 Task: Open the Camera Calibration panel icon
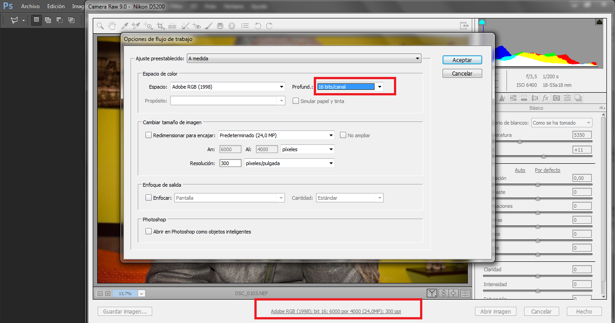(556, 98)
